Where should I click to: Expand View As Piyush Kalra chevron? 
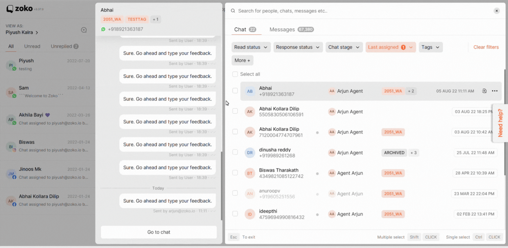point(37,33)
